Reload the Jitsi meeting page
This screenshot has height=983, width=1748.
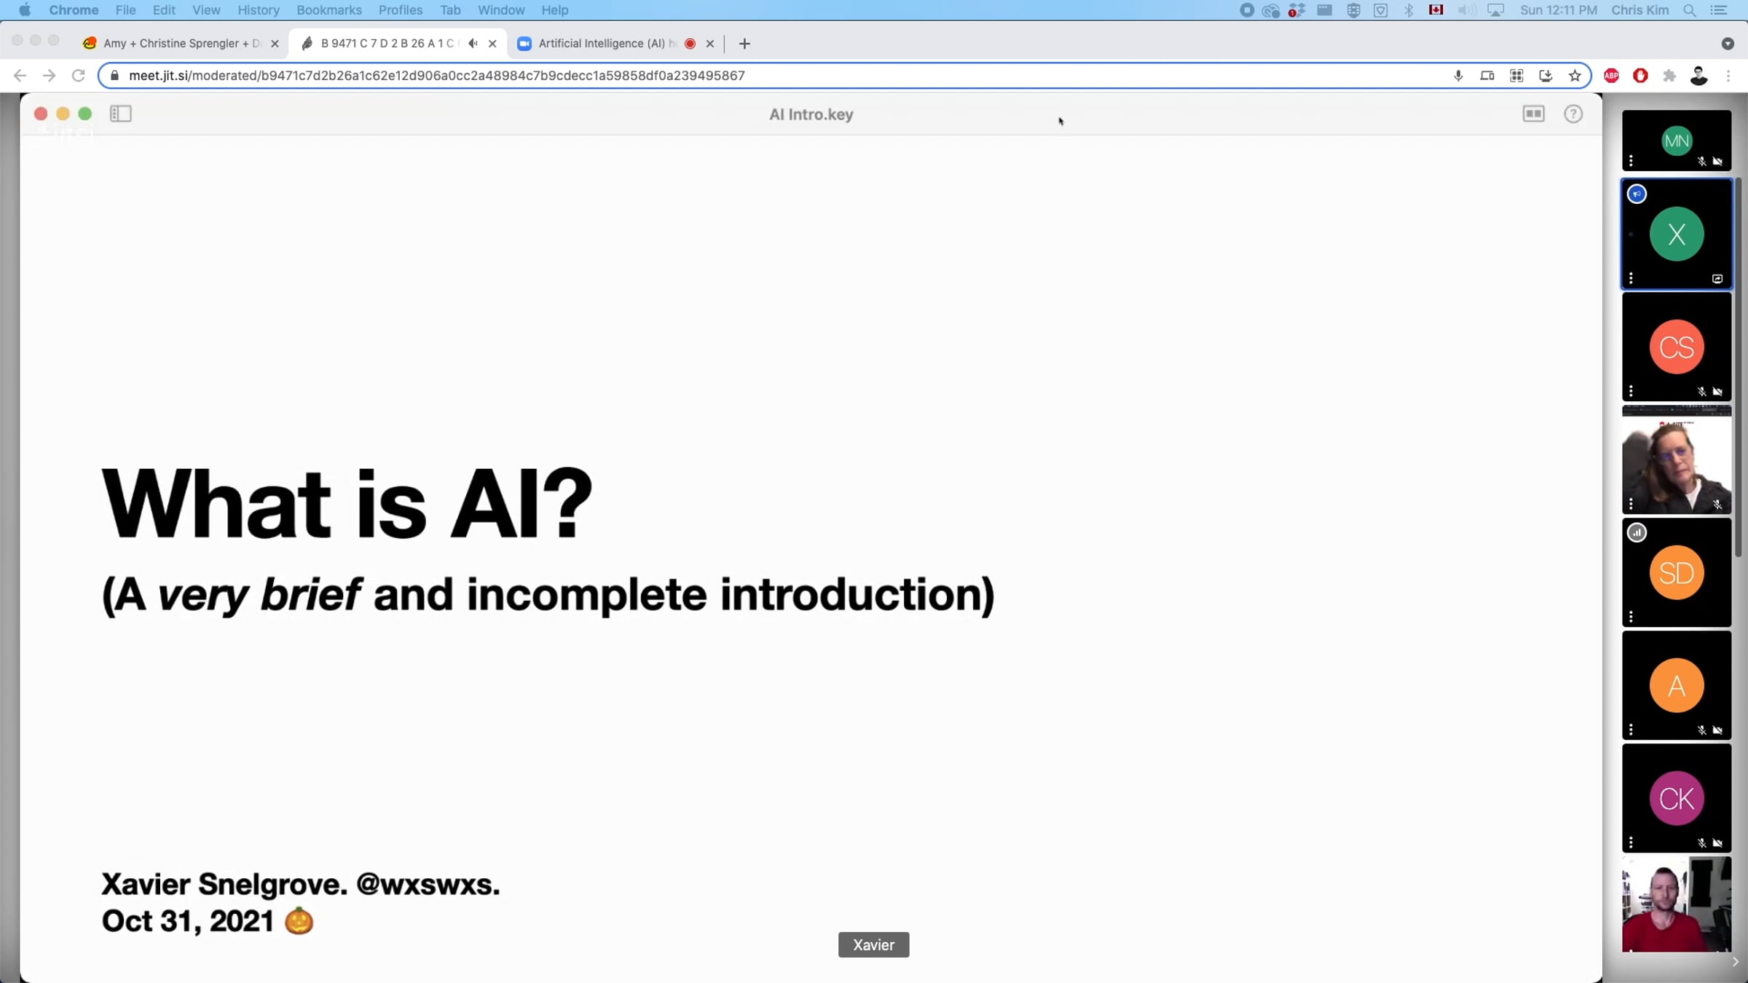coord(79,76)
